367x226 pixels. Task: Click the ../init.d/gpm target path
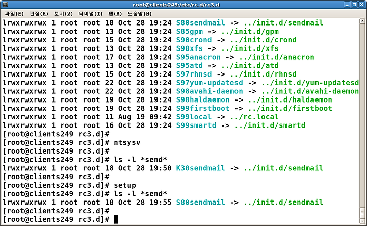pyautogui.click(x=250, y=32)
